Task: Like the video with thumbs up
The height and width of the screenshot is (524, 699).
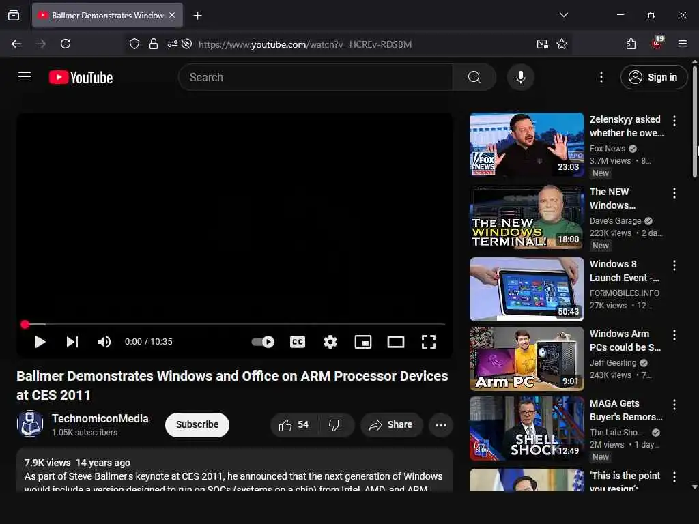Action: click(294, 425)
